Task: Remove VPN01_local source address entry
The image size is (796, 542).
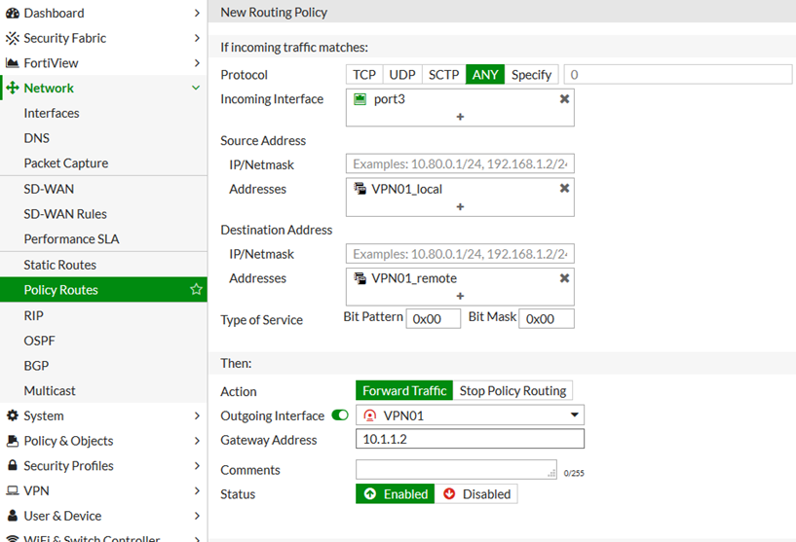Action: [x=564, y=189]
